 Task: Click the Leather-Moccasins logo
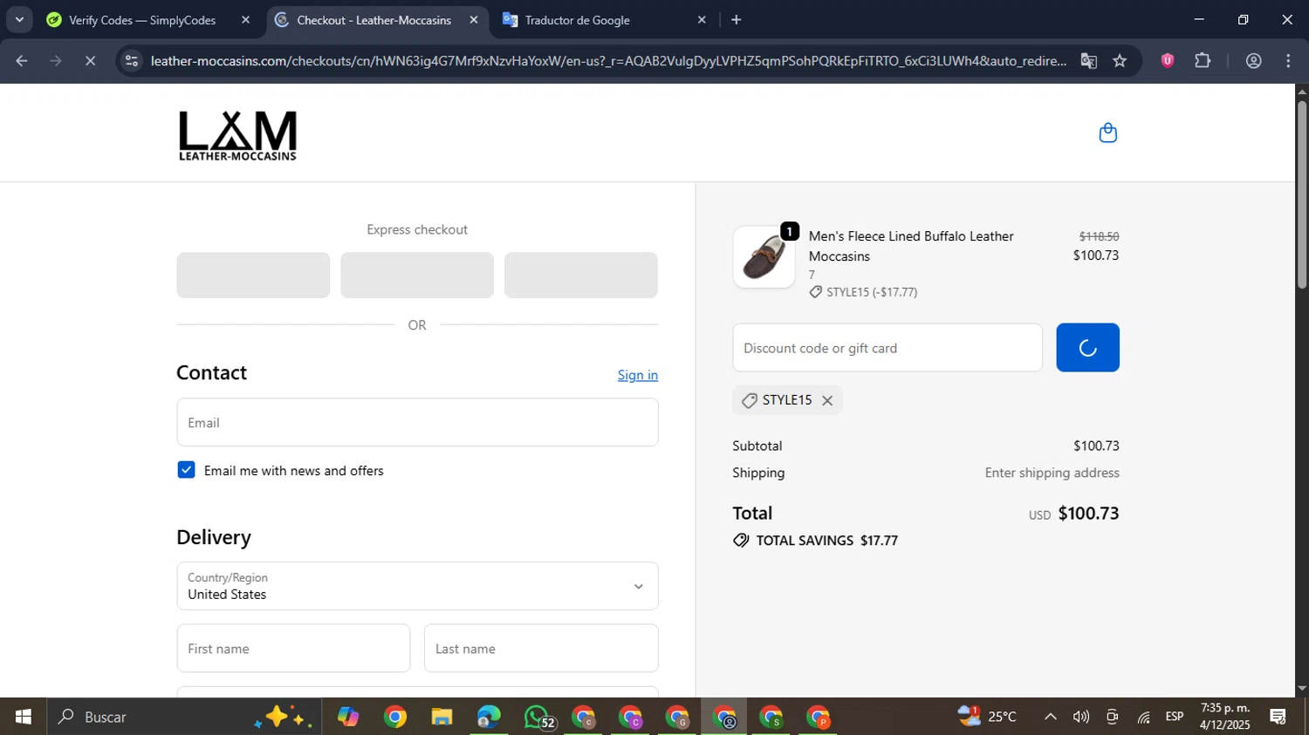pos(237,135)
